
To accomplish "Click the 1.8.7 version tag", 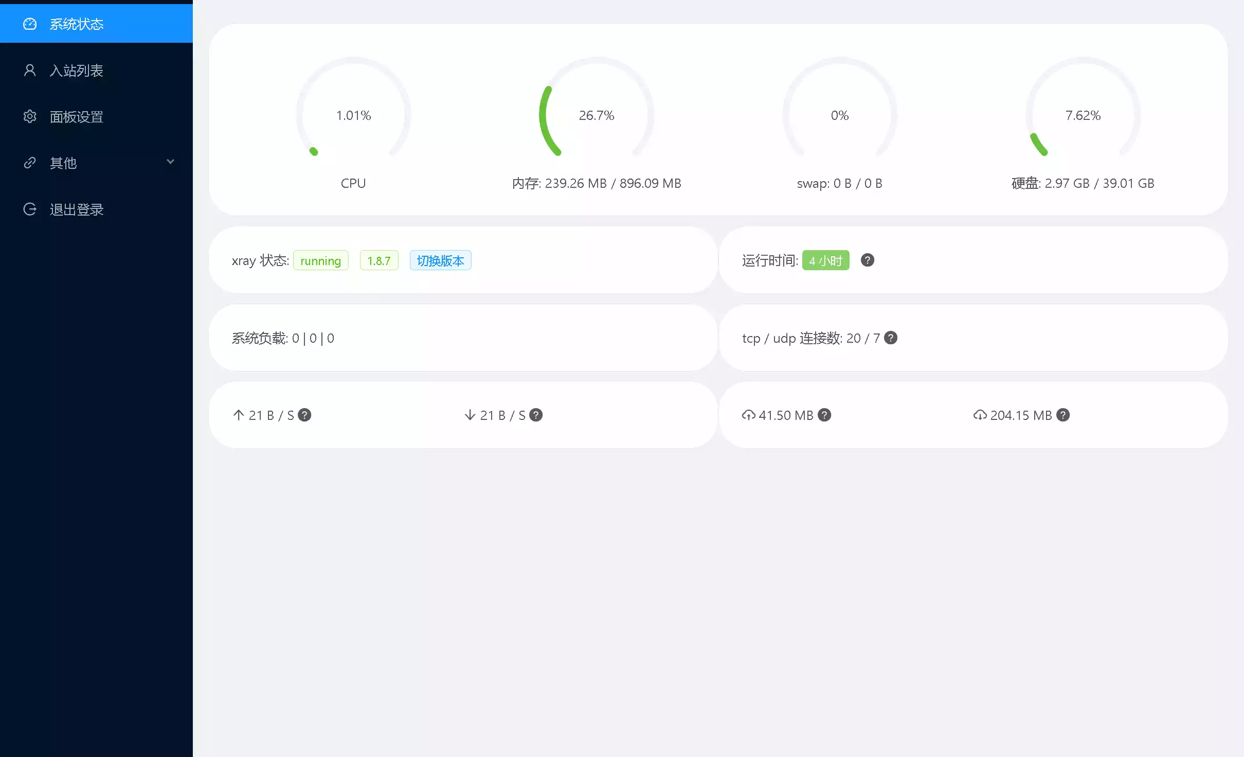I will click(x=378, y=260).
